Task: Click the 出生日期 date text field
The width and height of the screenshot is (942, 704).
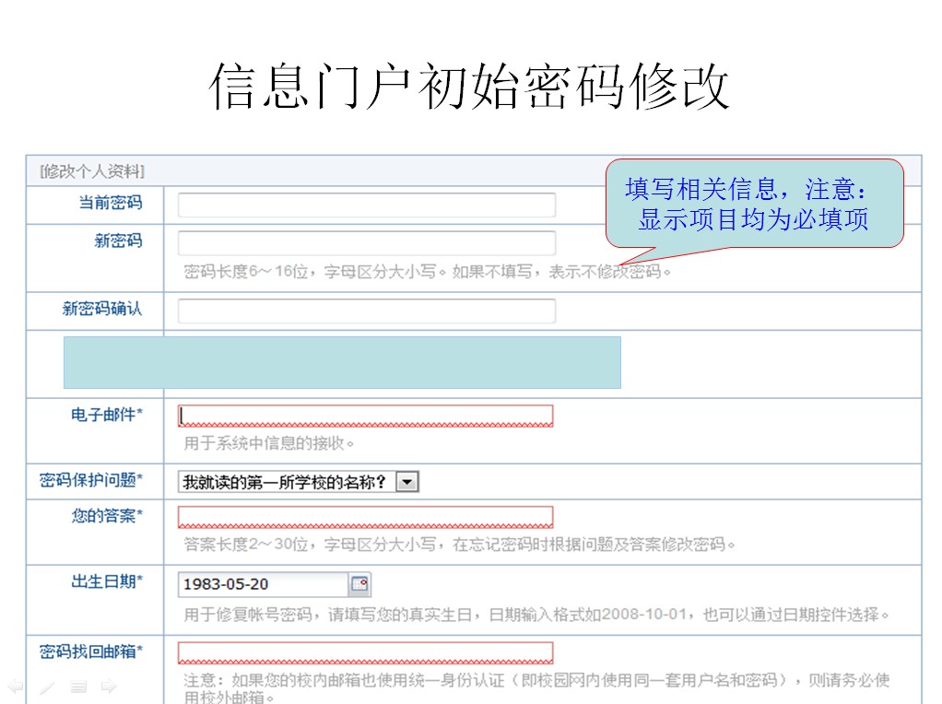Action: 263,584
